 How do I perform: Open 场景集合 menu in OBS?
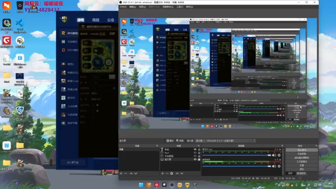[x=168, y=7]
